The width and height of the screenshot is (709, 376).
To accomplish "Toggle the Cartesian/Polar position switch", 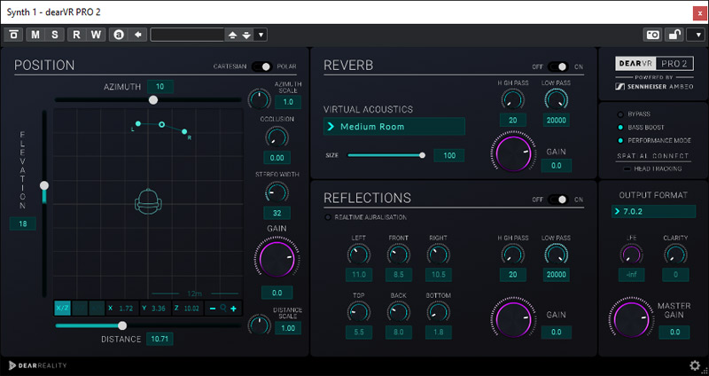I will point(261,67).
